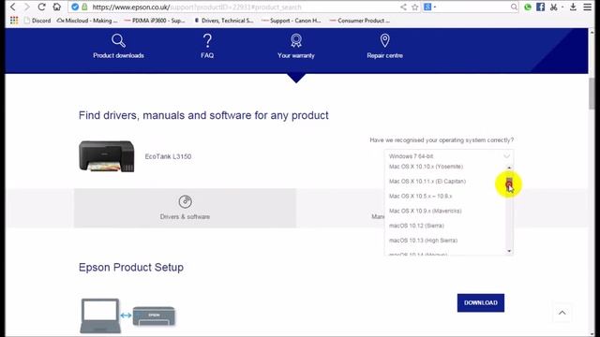Open the Google search engine selector icon
This screenshot has width=600, height=337.
427,7
